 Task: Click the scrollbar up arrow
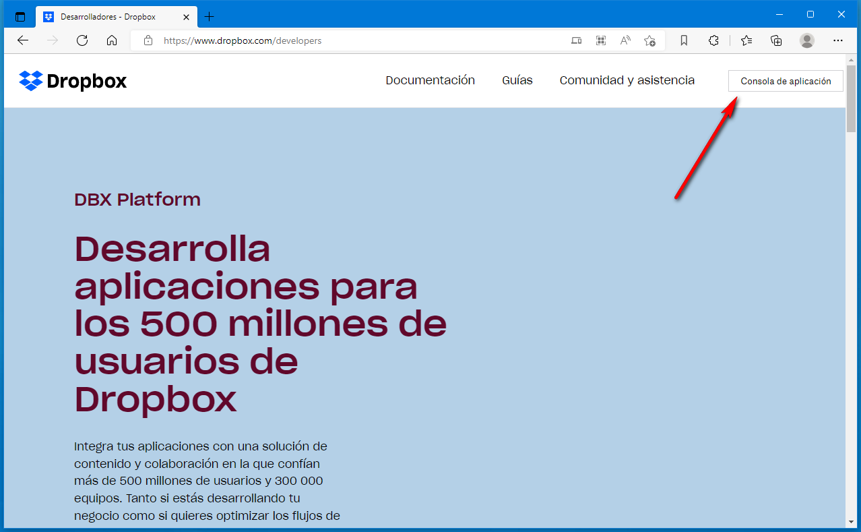852,59
